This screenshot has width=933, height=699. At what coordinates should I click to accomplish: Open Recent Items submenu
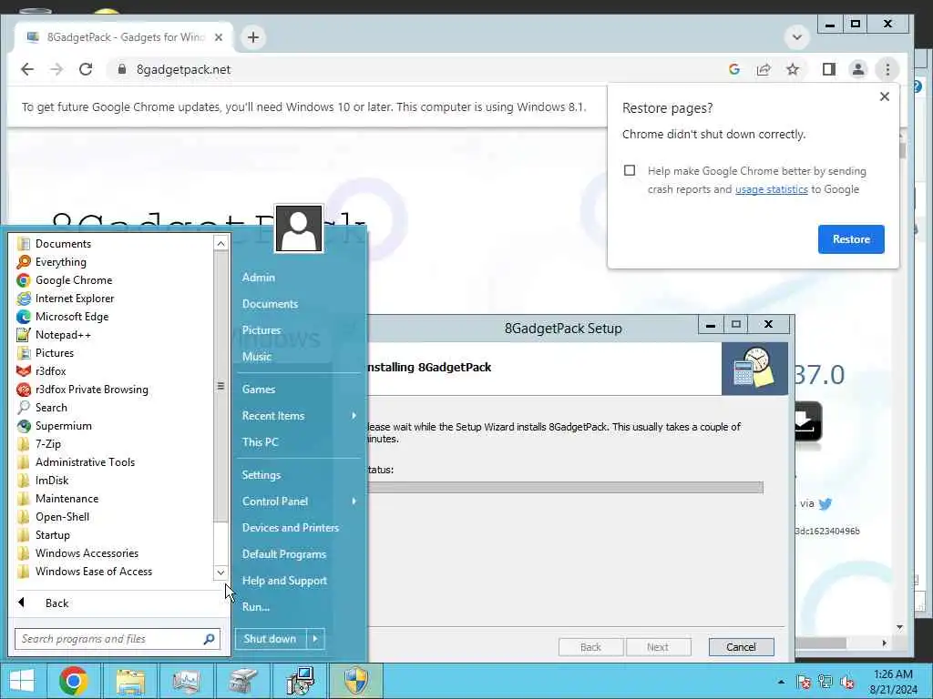tap(299, 415)
